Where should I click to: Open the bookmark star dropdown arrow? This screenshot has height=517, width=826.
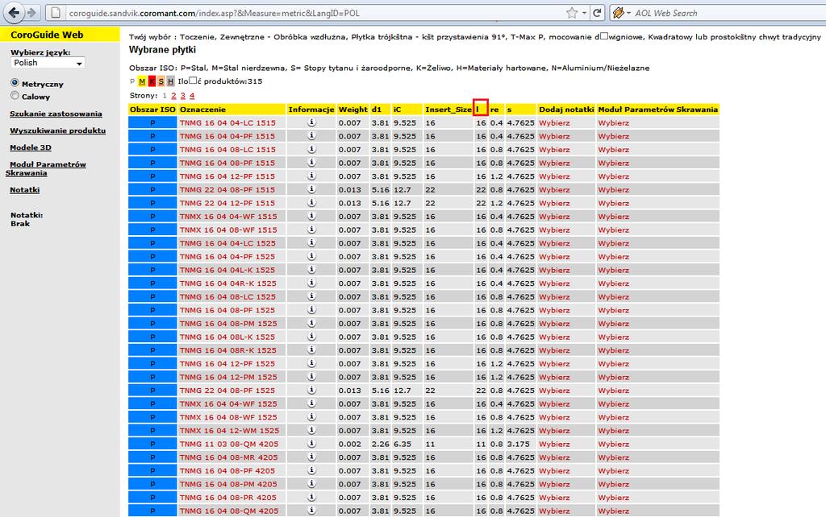pyautogui.click(x=584, y=13)
